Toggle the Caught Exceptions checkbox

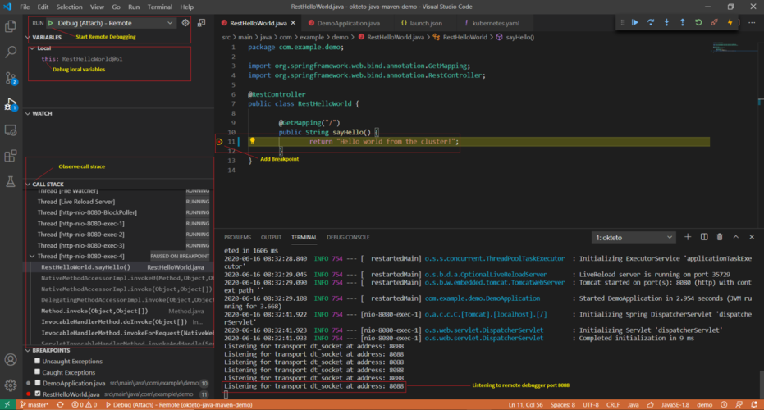click(38, 372)
